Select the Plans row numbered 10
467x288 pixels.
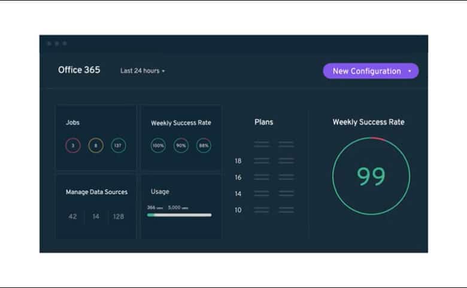click(264, 210)
